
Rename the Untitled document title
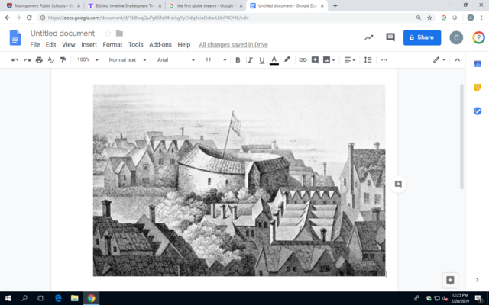click(63, 34)
